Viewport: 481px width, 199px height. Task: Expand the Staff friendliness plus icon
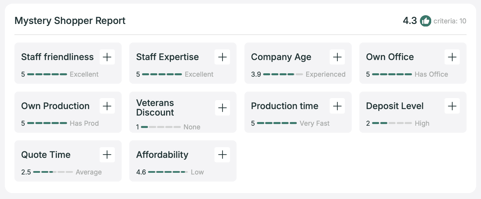coord(107,57)
